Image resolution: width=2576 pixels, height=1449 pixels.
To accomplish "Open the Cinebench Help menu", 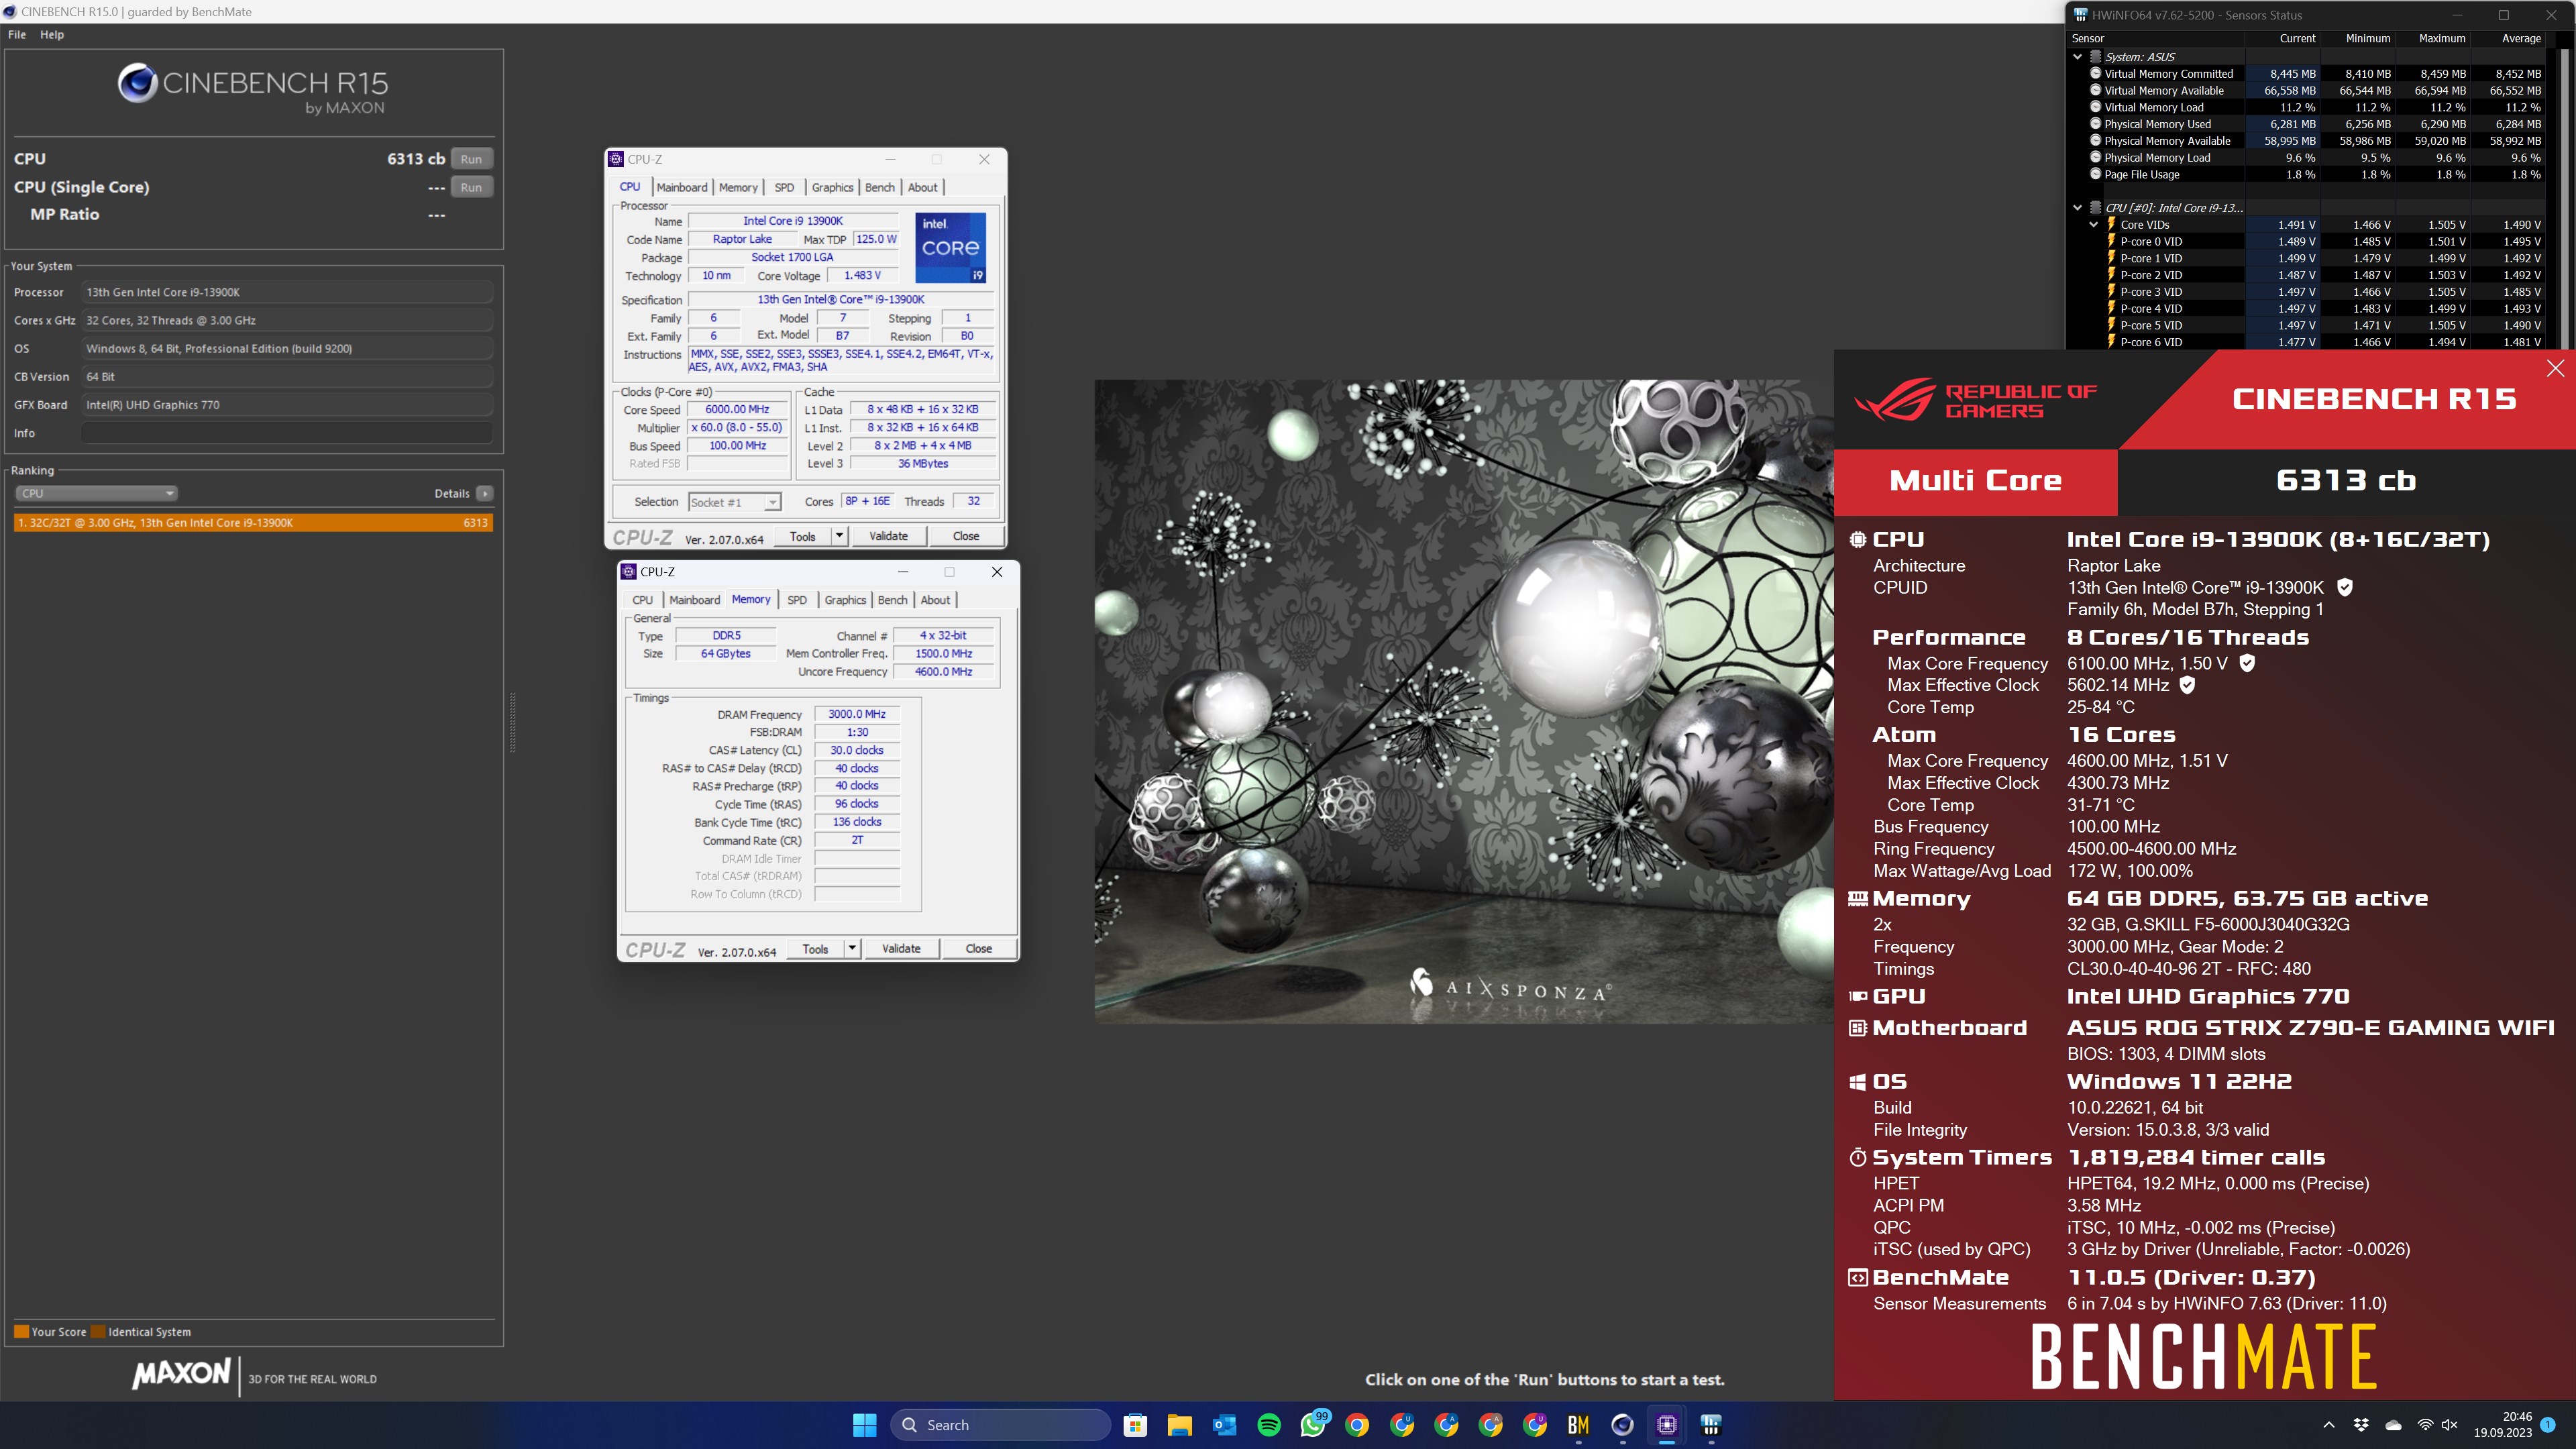I will [x=52, y=34].
